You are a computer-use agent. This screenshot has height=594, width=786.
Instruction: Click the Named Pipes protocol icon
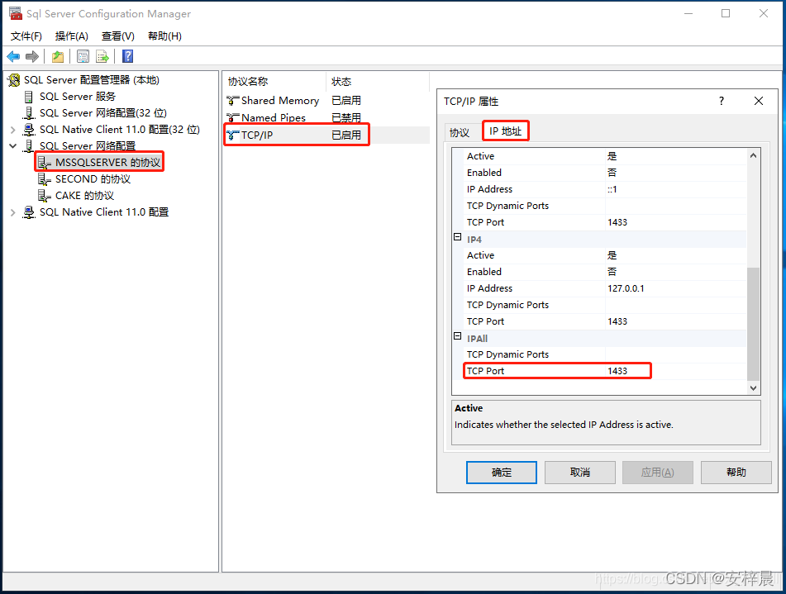(232, 118)
